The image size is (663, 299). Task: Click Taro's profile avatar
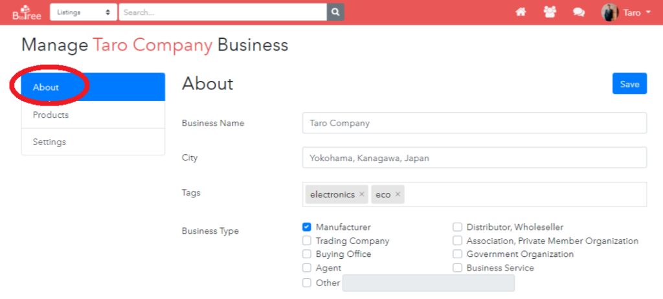point(610,12)
